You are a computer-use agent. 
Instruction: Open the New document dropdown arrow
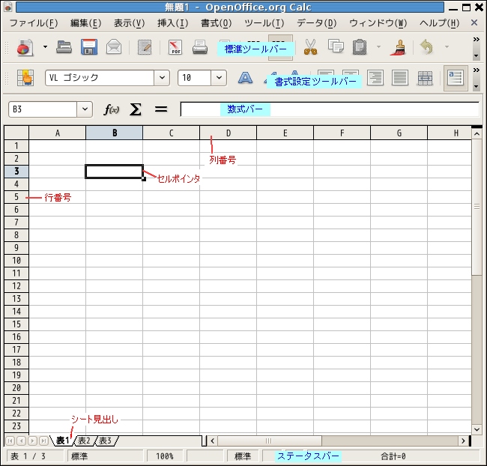pos(46,47)
